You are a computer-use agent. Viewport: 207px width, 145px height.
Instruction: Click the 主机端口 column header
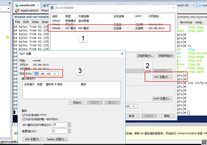point(29,84)
